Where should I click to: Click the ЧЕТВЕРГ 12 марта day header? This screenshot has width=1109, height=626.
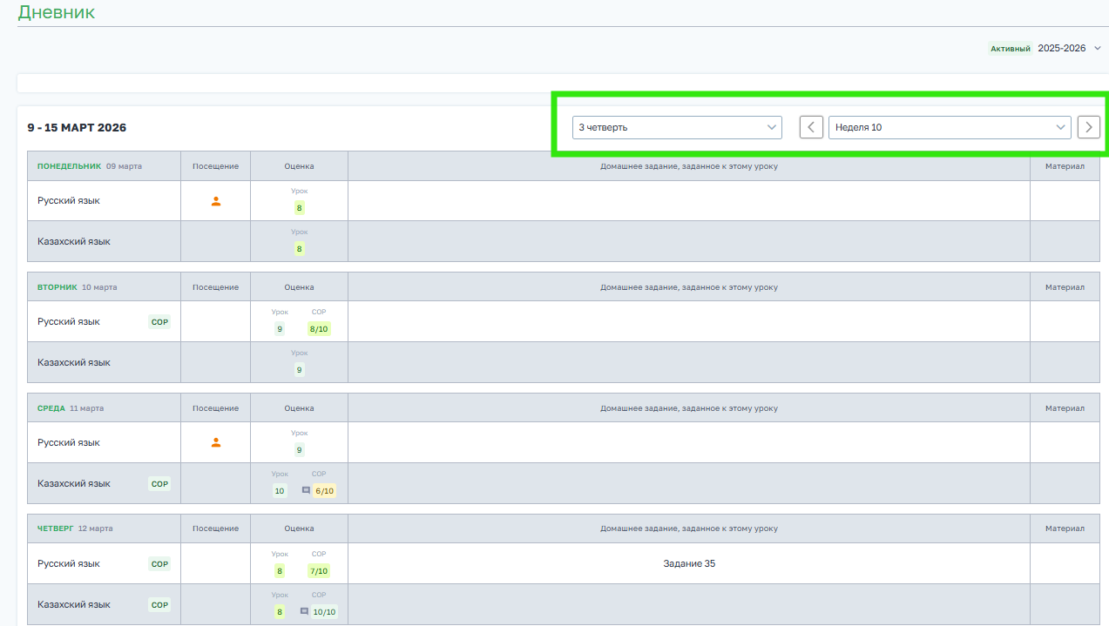tap(75, 528)
